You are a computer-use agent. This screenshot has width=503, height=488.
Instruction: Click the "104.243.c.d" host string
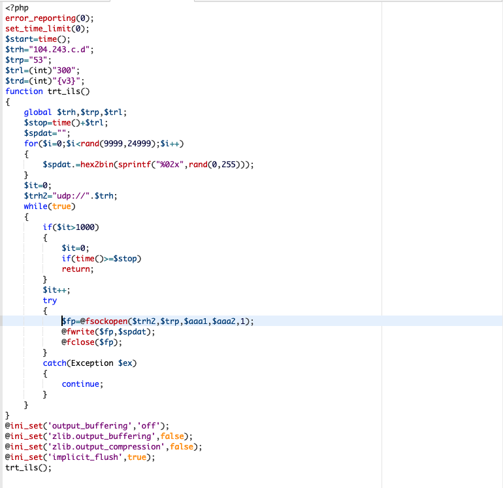pos(59,50)
